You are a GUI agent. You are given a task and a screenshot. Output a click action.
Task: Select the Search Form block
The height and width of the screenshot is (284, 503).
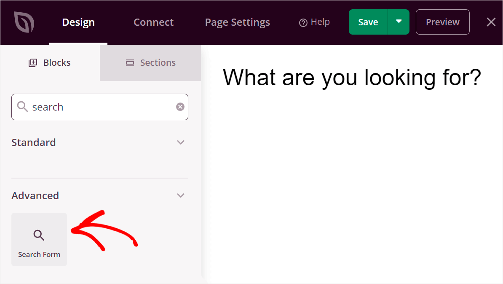(x=39, y=239)
